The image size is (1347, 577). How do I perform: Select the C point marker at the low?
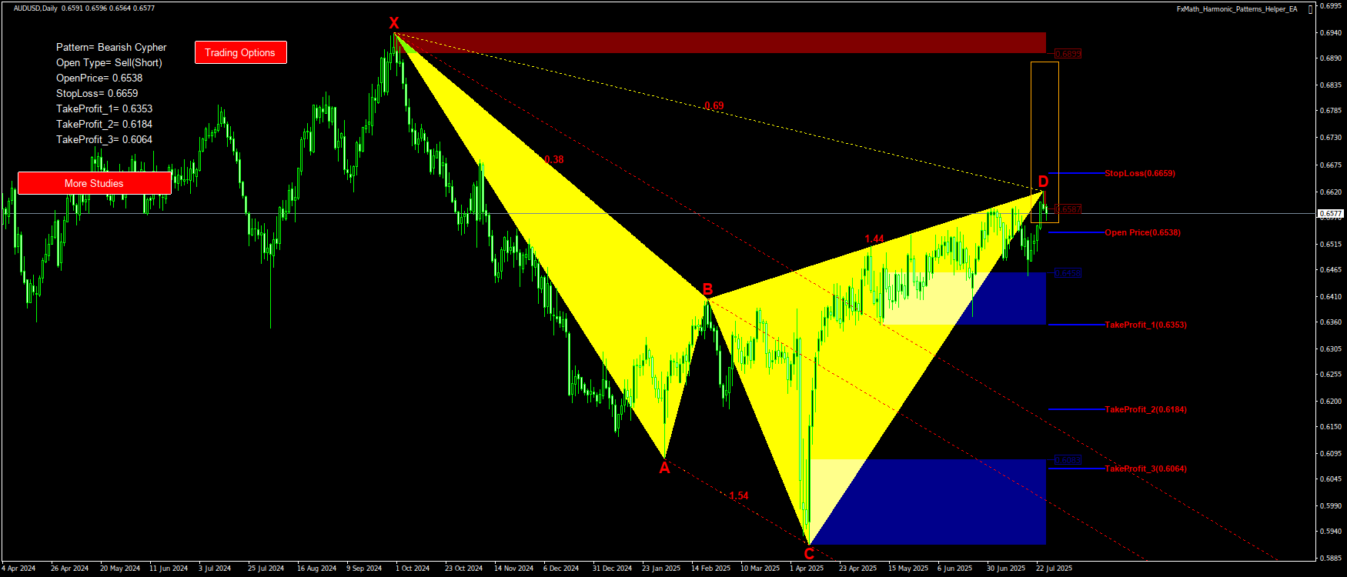809,553
